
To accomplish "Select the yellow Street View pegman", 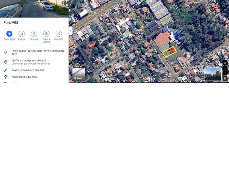I will coord(225,78).
